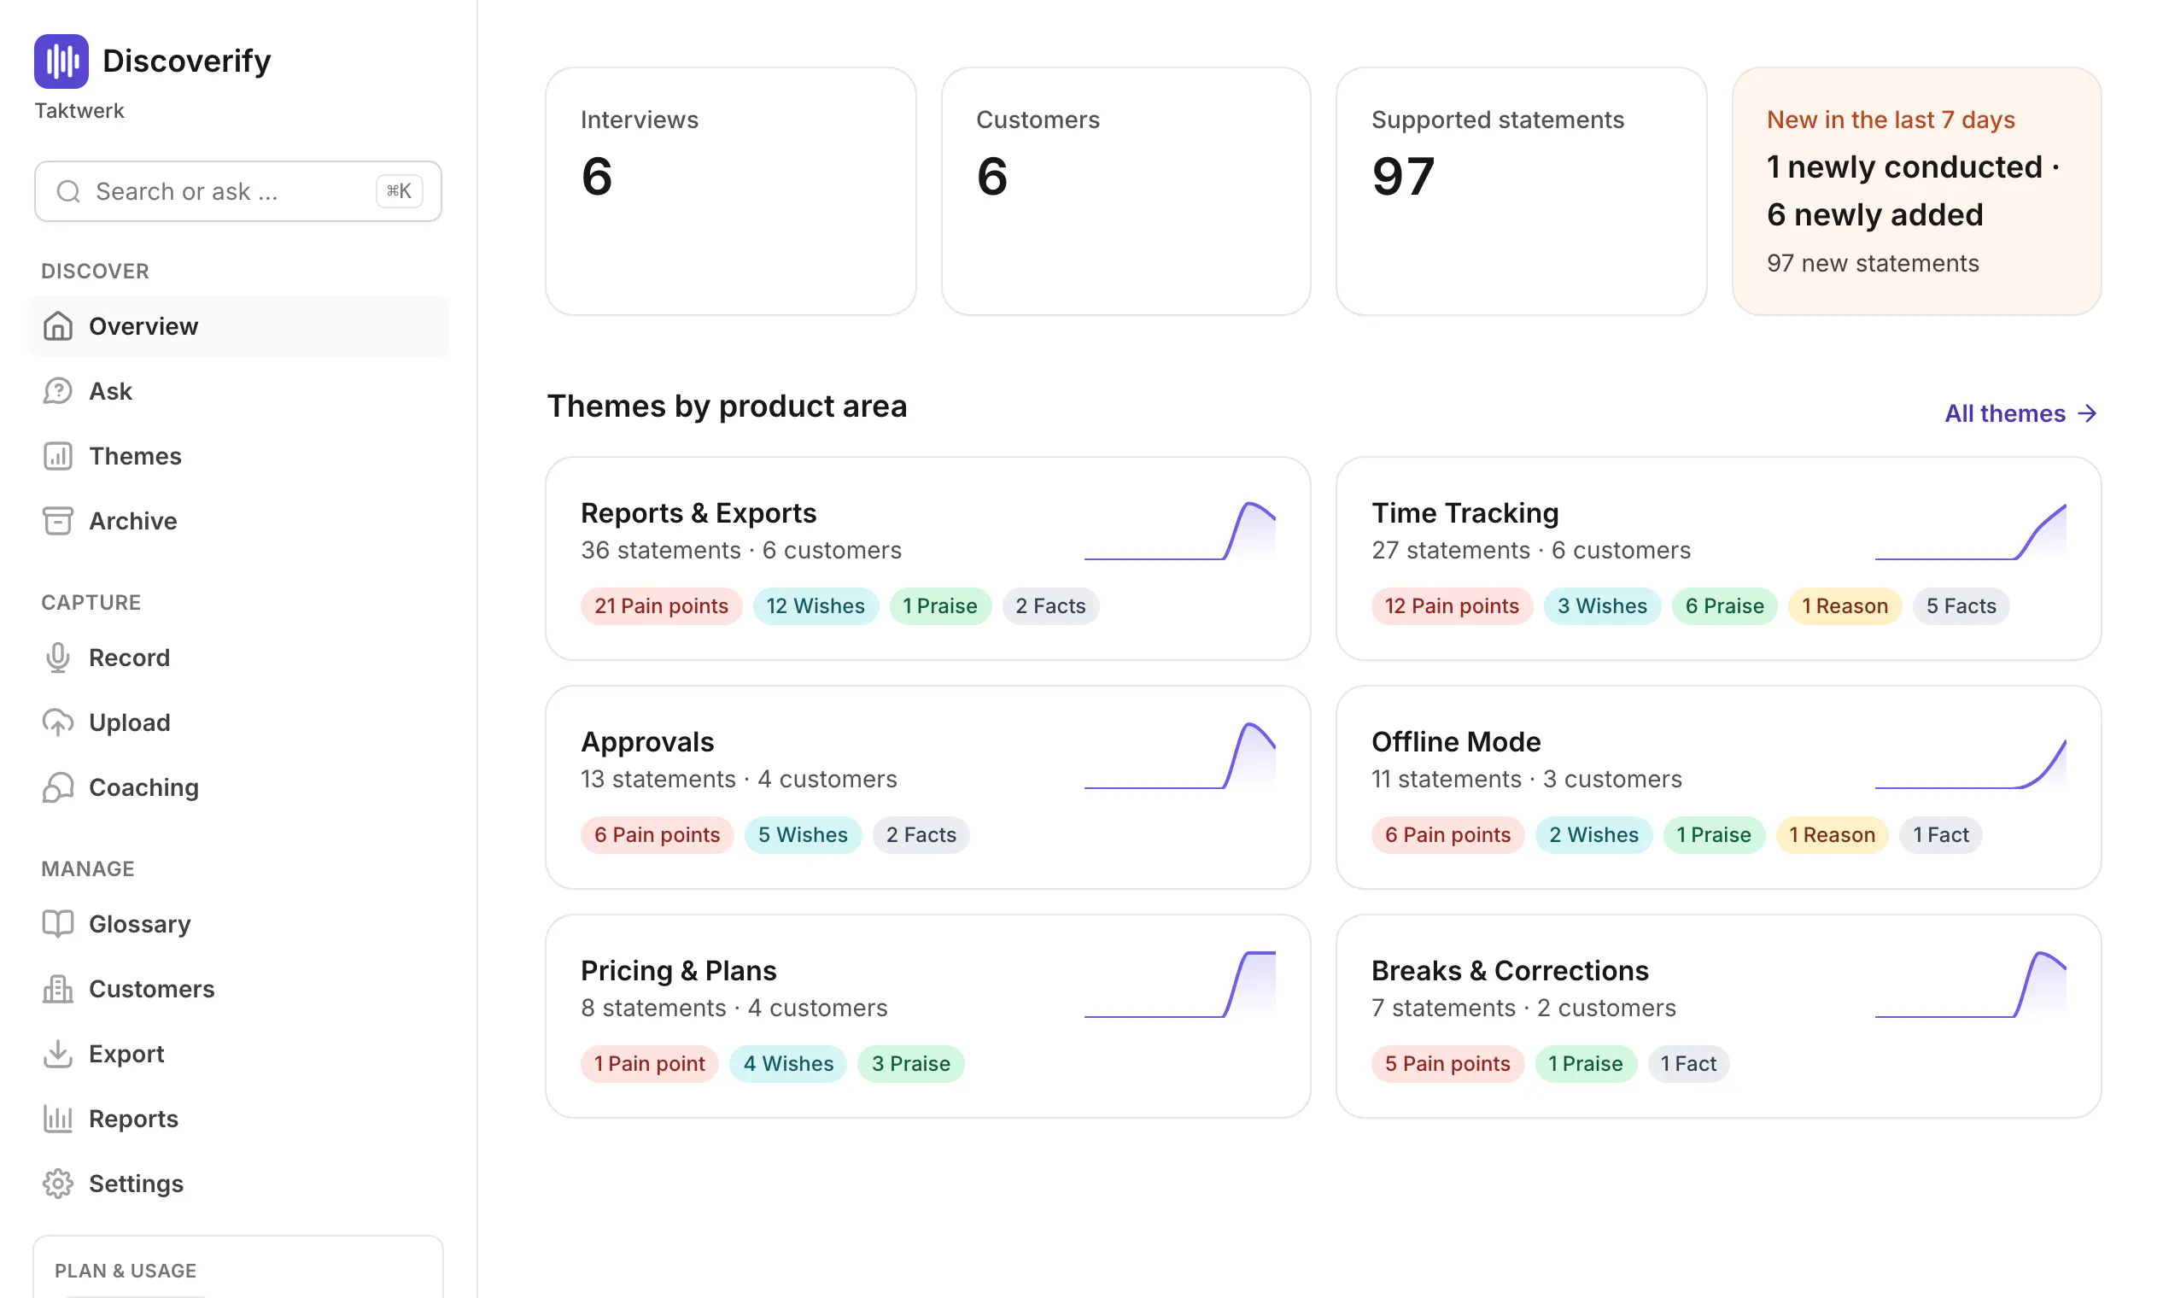
Task: Click the 12 Wishes tag
Action: [816, 606]
